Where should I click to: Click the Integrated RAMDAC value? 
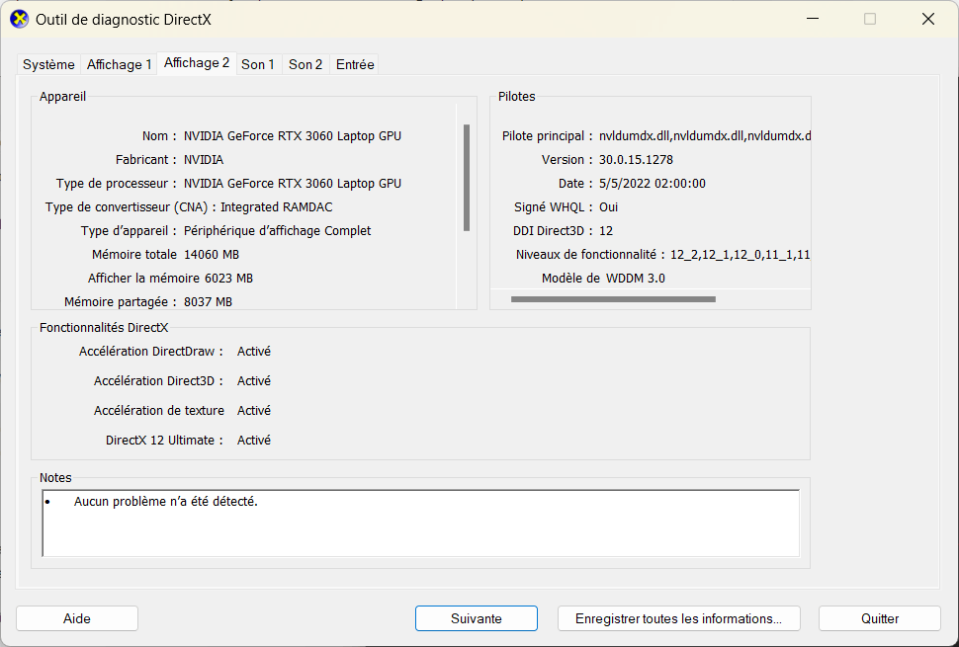pos(277,207)
